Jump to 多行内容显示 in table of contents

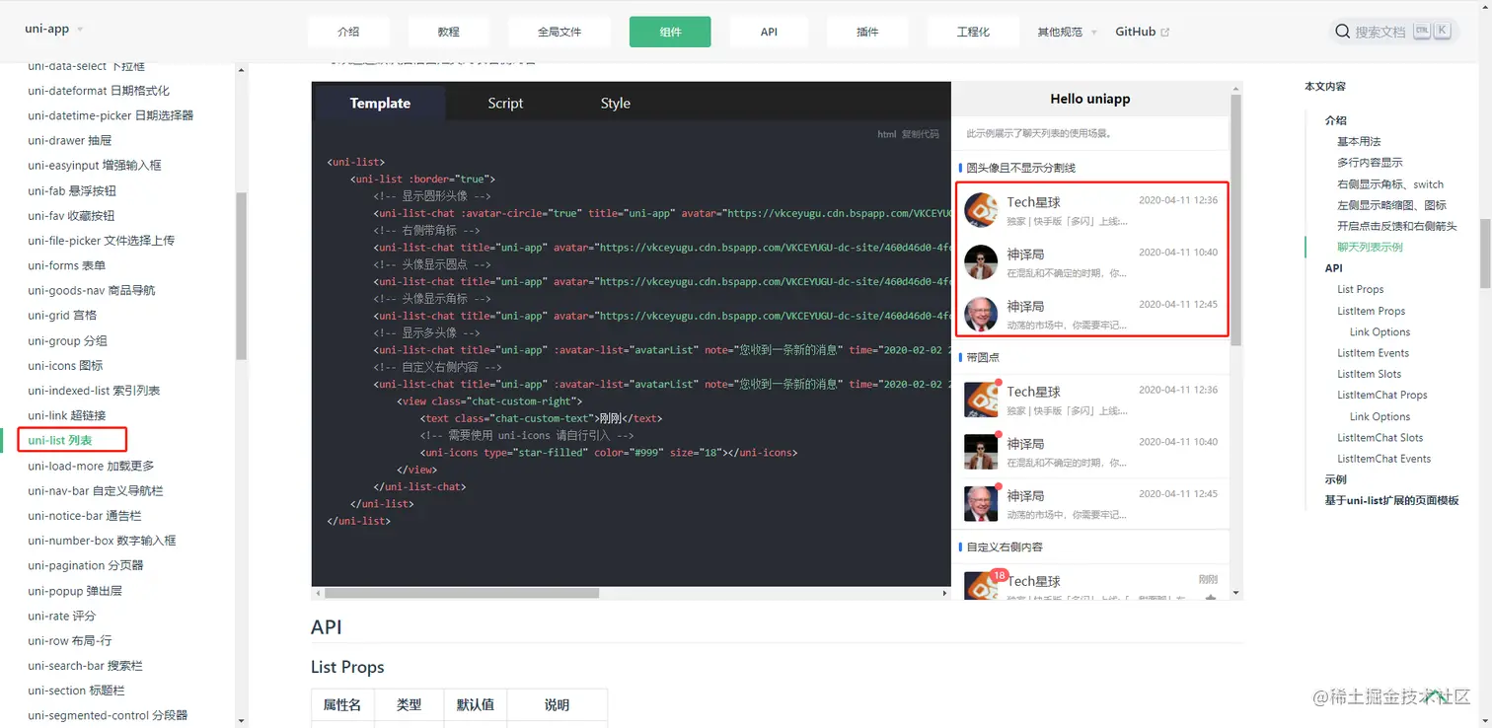point(1370,162)
